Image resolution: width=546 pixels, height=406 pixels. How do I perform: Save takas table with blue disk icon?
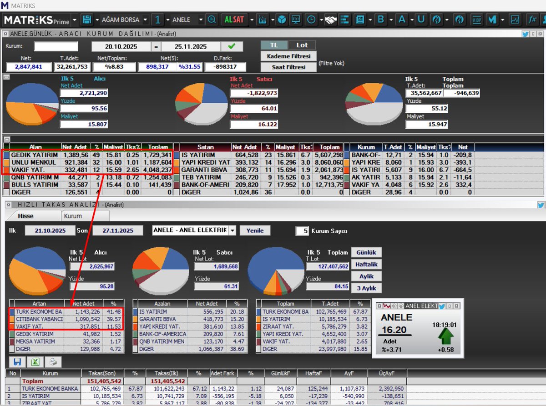[18, 362]
